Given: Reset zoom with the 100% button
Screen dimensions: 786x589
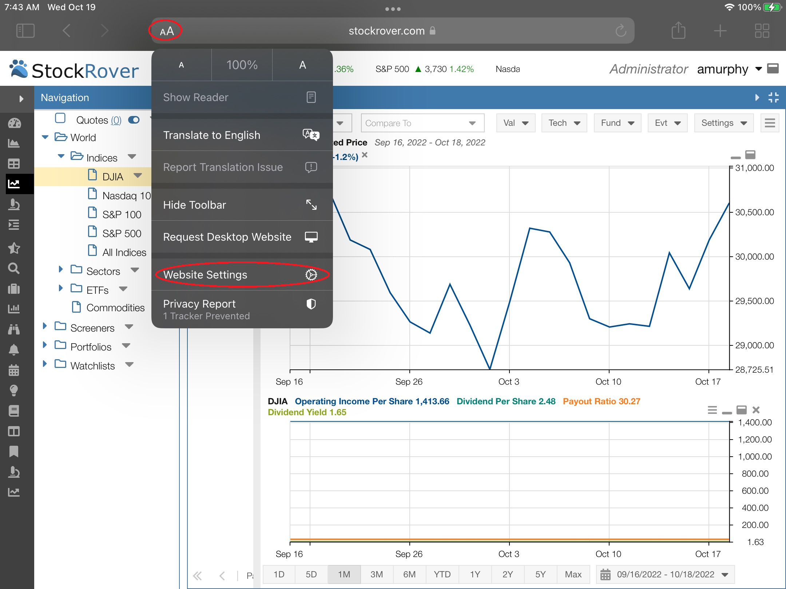Looking at the screenshot, I should (x=242, y=65).
